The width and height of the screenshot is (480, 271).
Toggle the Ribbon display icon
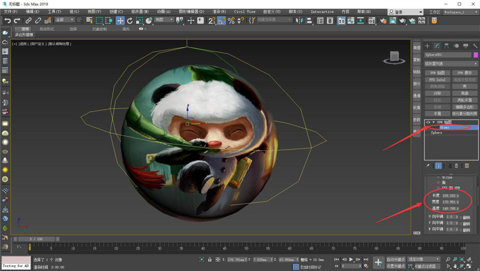341,20
